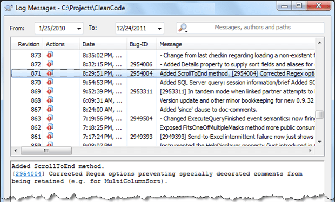Click the date 8:29:51 PM cell

pyautogui.click(x=102, y=73)
